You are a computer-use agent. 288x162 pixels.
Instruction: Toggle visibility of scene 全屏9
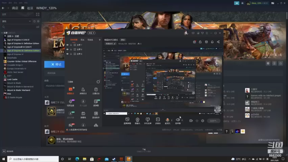click(x=67, y=49)
